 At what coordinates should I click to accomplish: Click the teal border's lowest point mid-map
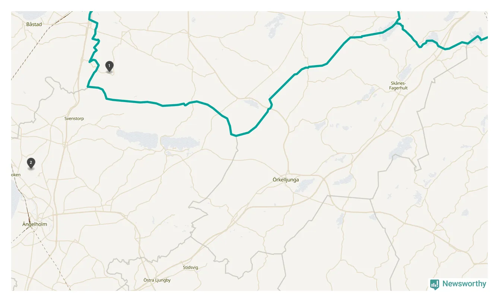tap(236, 135)
